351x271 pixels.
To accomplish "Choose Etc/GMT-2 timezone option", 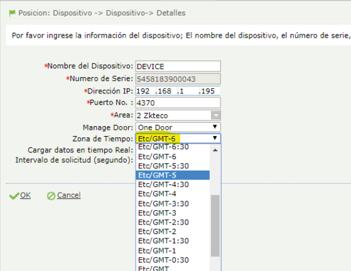I will coord(173,231).
